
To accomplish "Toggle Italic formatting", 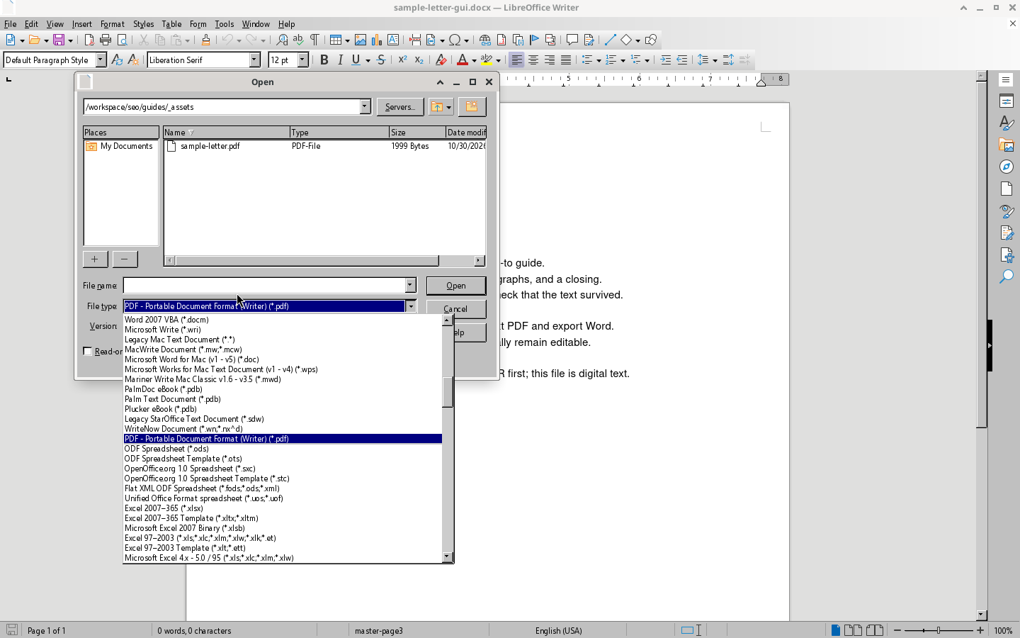I will coord(340,60).
